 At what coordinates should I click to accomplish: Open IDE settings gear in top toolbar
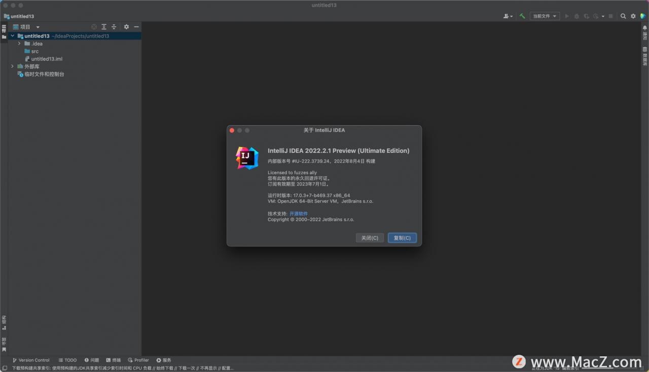pyautogui.click(x=633, y=16)
